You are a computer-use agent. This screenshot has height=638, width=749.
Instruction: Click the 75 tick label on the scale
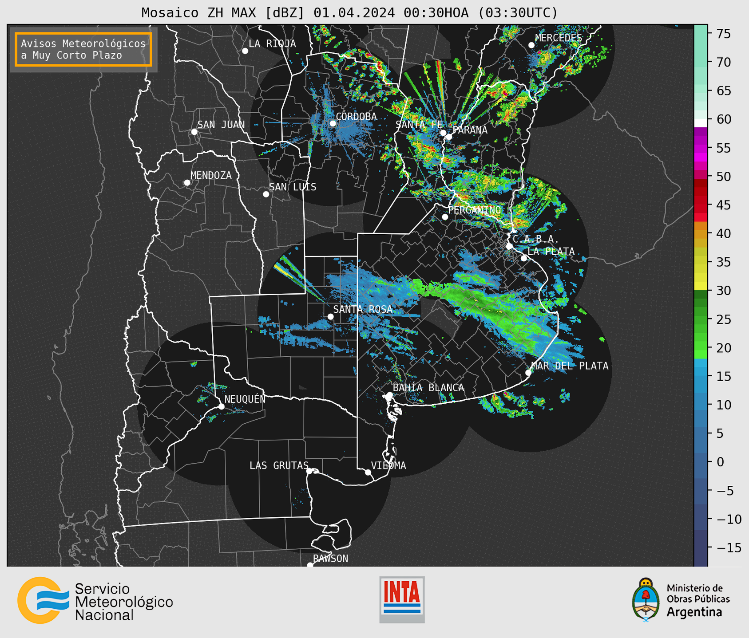[723, 34]
